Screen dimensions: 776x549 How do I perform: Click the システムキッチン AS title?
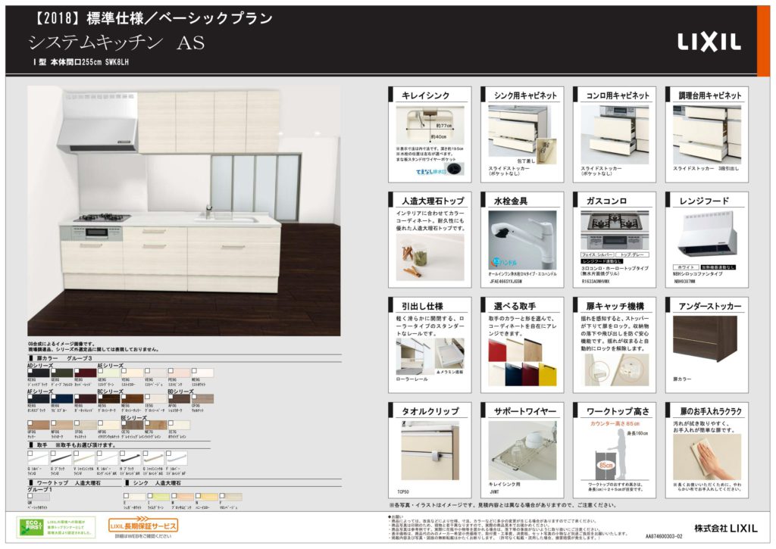click(116, 42)
